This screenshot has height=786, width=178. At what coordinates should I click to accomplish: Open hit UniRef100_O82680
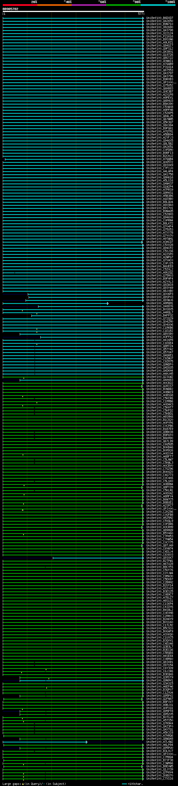(160, 27)
